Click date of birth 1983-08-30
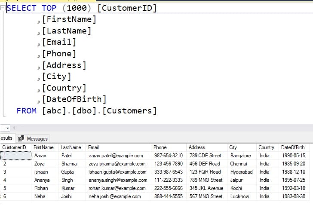Viewport: 313px width, 205px height. [x=293, y=196]
